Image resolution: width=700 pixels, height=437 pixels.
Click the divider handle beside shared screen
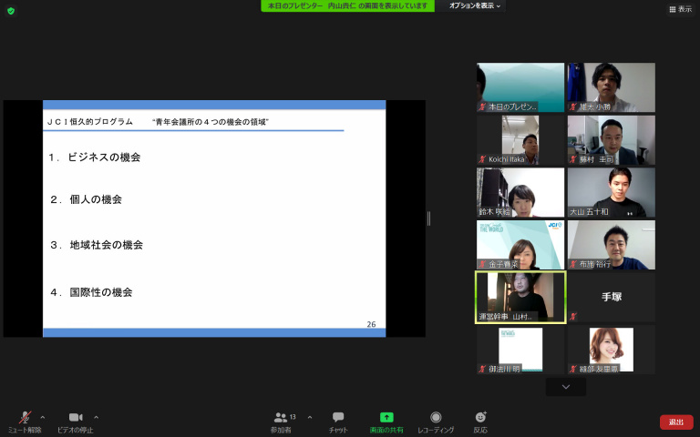(428, 218)
